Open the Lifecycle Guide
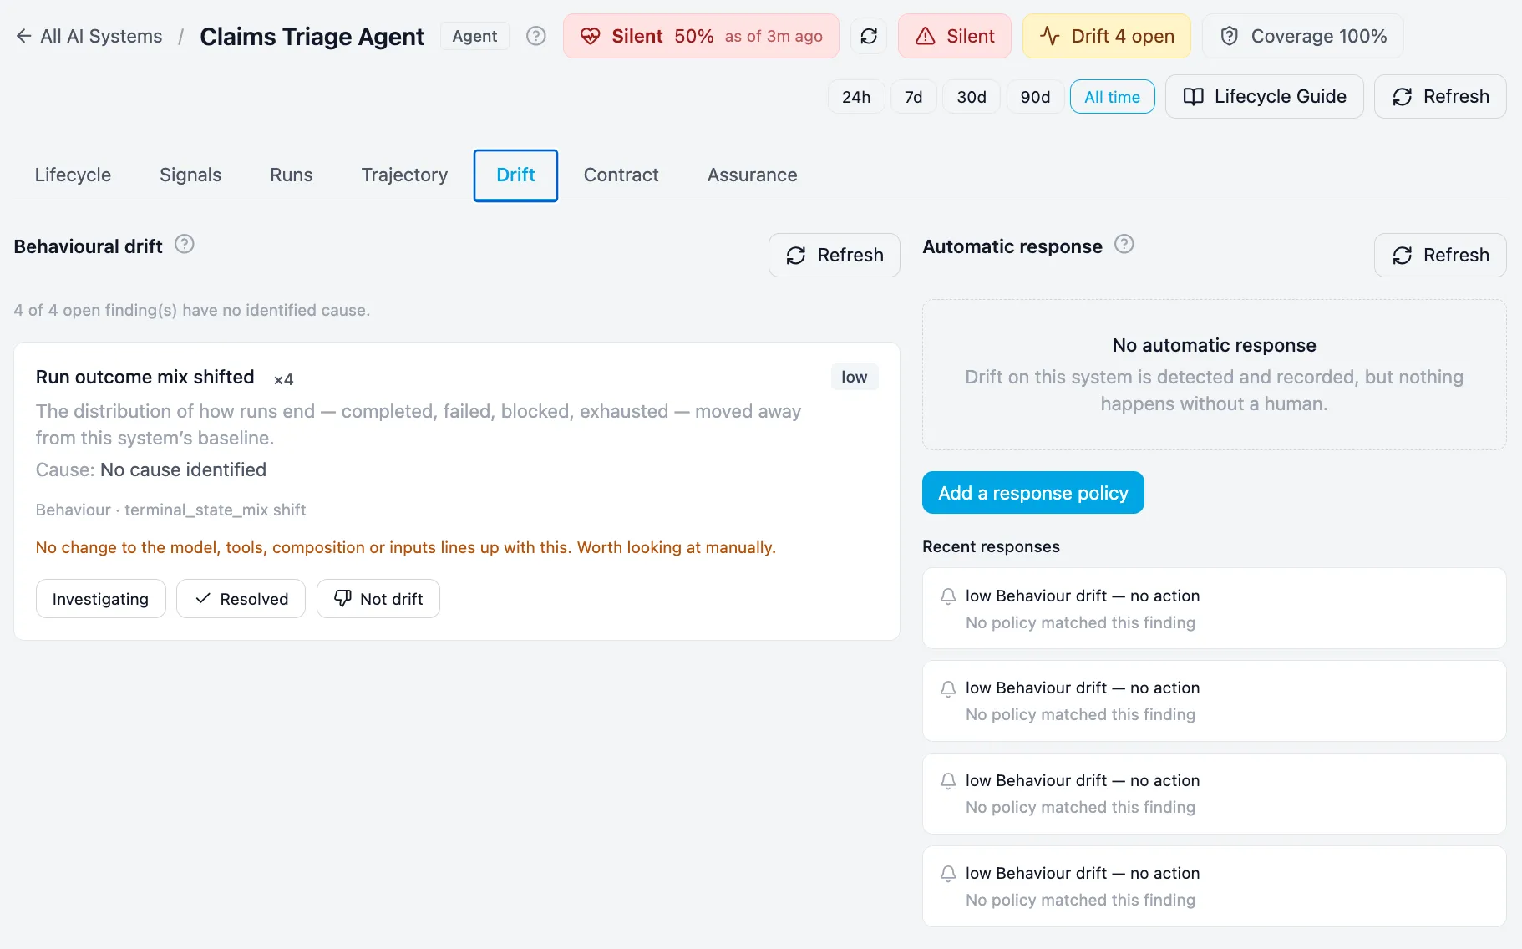This screenshot has height=949, width=1522. pyautogui.click(x=1265, y=97)
